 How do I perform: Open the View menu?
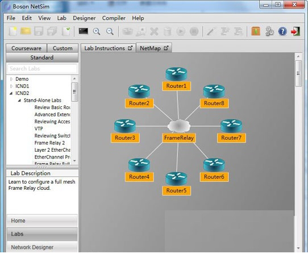click(x=44, y=18)
